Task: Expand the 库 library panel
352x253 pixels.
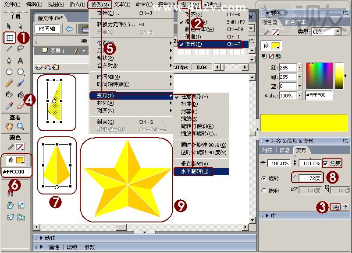Action: click(x=267, y=216)
